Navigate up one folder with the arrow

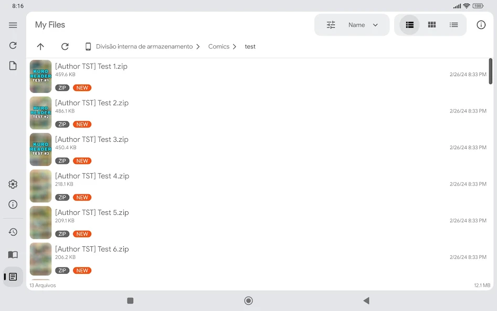(40, 46)
